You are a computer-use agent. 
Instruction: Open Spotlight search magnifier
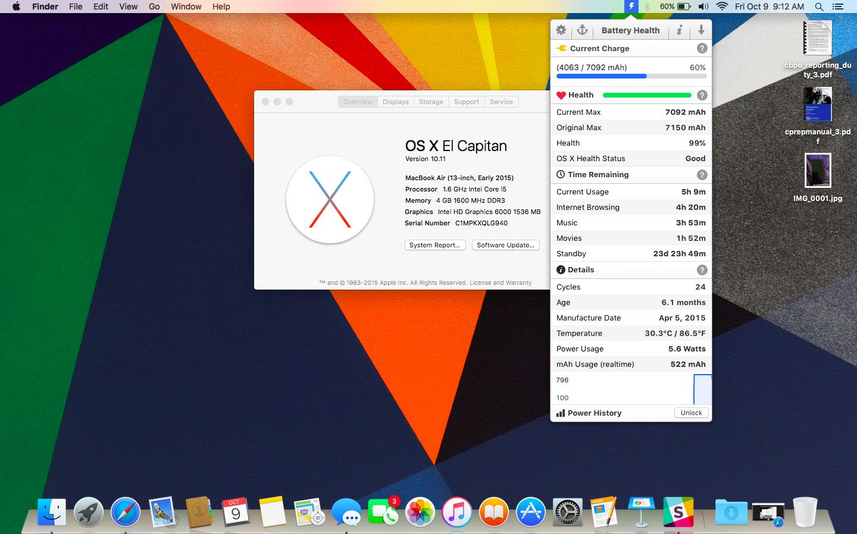(819, 7)
